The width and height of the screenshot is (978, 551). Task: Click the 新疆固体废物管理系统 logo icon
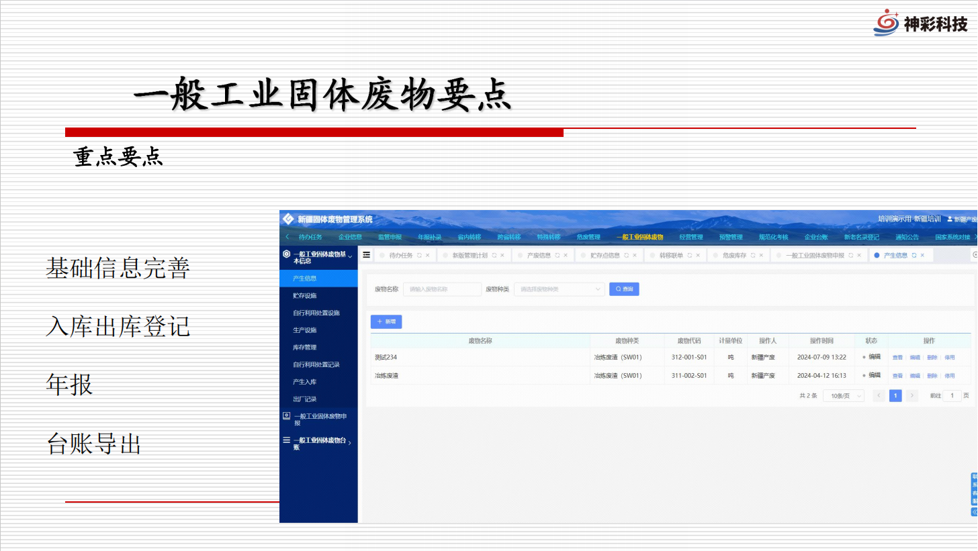288,219
